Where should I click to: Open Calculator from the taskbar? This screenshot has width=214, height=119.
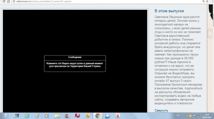(6, 116)
